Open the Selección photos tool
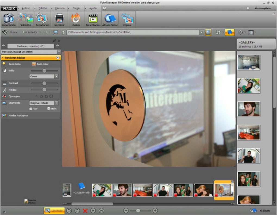The height and width of the screenshot is (215, 277). (x=26, y=20)
